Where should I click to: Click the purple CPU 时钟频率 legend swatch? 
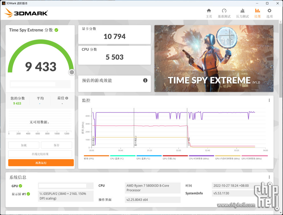tap(201, 156)
